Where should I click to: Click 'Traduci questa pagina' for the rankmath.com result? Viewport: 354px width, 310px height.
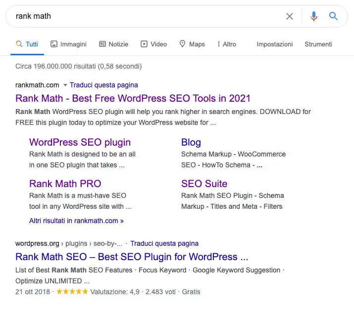click(103, 85)
